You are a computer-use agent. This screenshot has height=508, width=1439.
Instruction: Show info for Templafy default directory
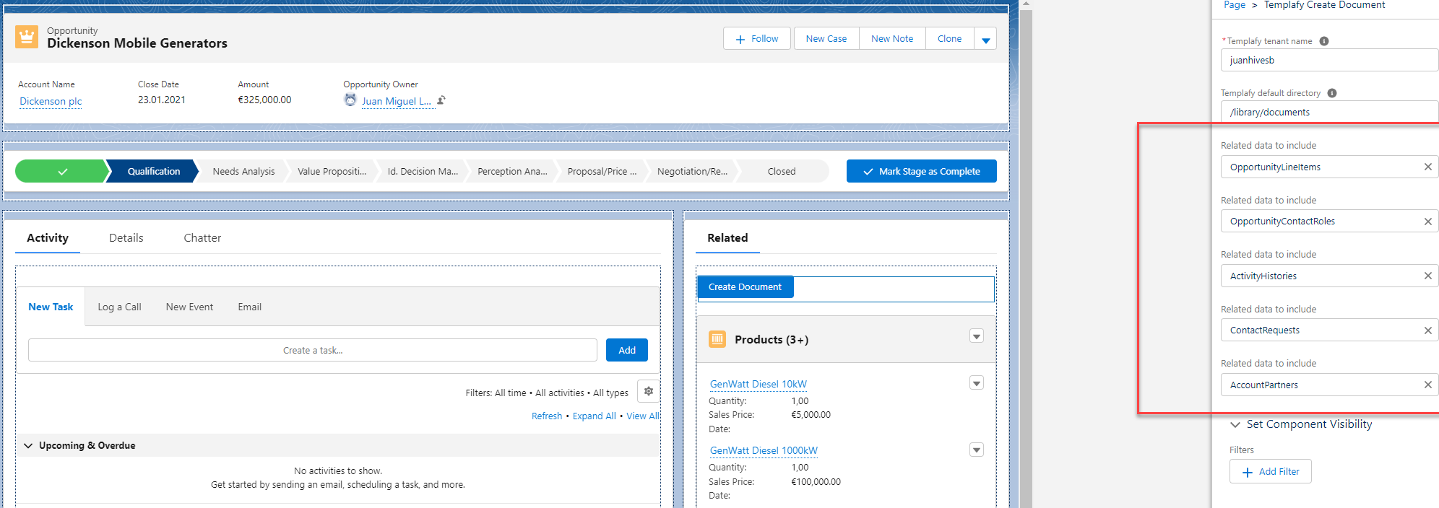(x=1332, y=93)
